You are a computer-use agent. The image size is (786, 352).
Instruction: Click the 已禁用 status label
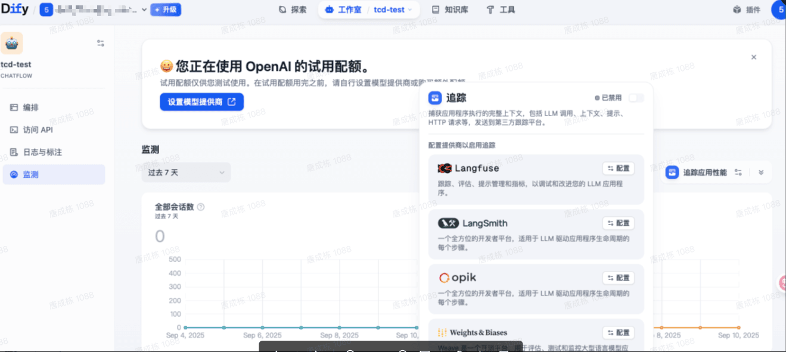pos(608,98)
